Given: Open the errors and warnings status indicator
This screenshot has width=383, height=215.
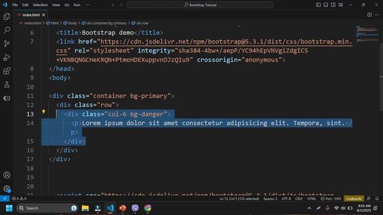Looking at the screenshot, I should coord(19,199).
